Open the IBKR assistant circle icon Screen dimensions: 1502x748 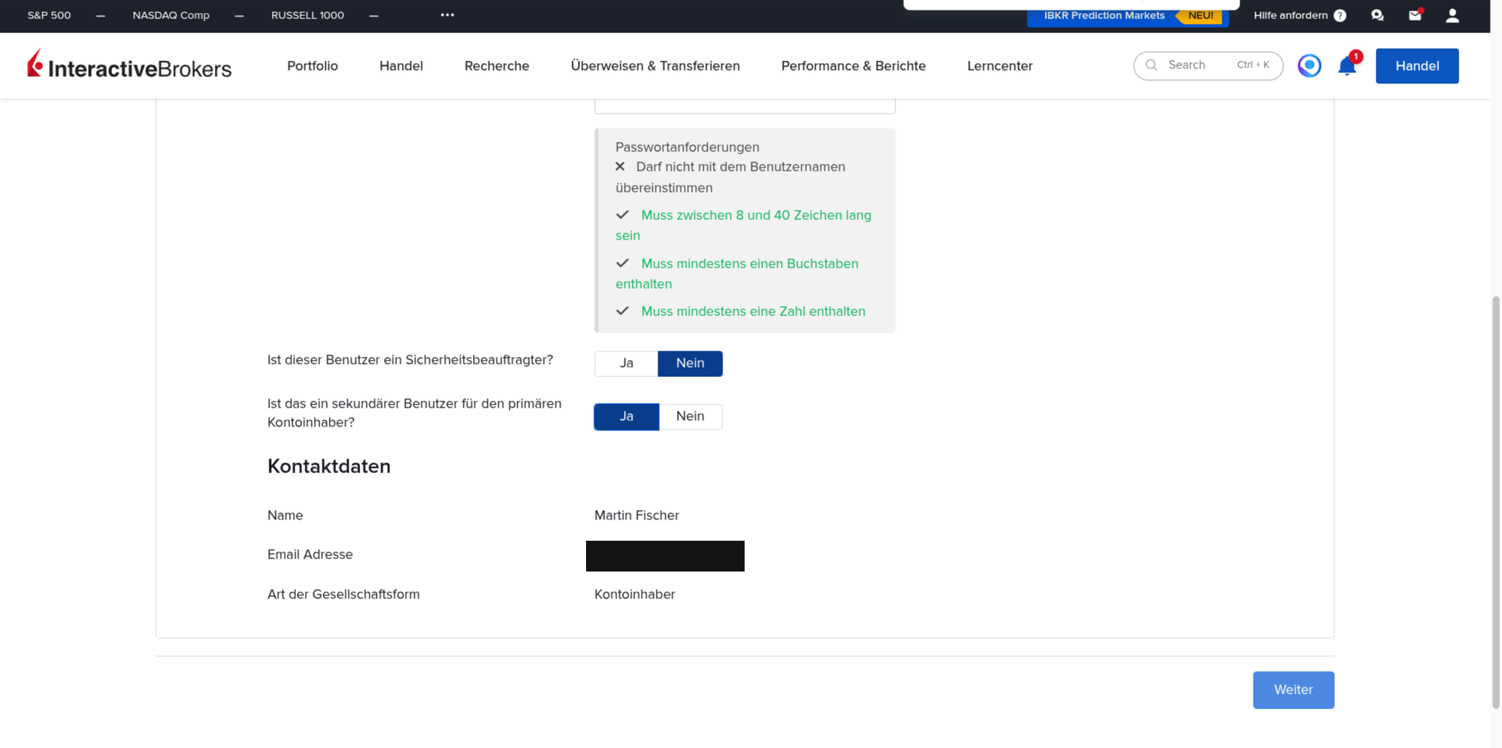[1309, 66]
